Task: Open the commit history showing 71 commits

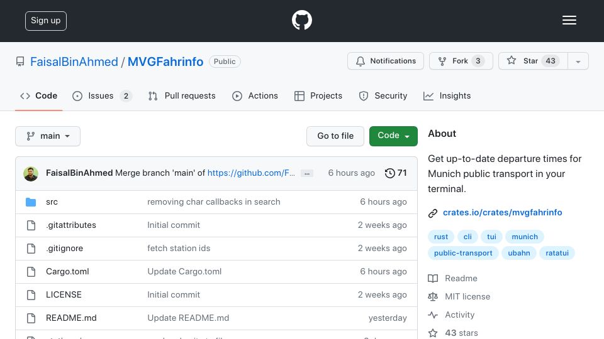Action: click(396, 173)
